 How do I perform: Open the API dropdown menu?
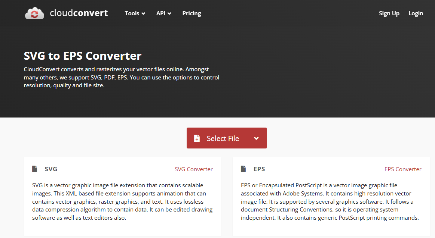click(x=163, y=13)
